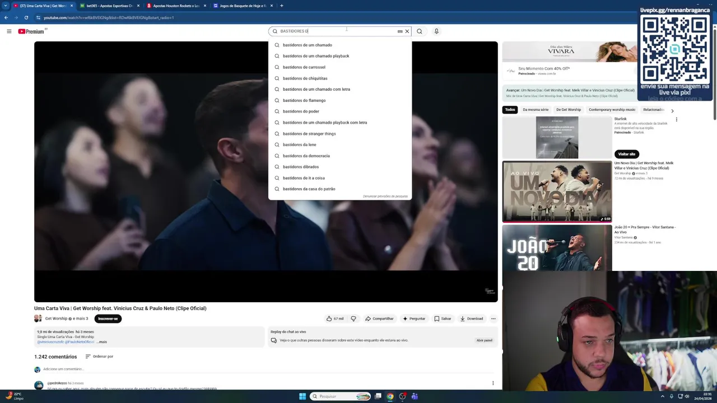Choose suggestion bastidores da democracia
Screen dimensions: 717x403
[340, 156]
